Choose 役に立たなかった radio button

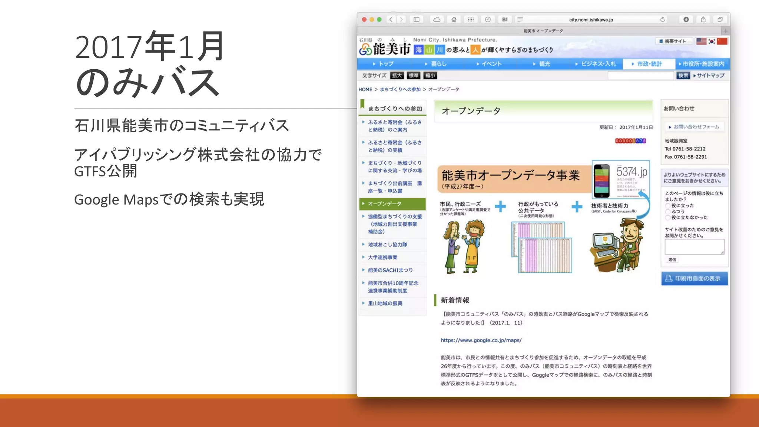tap(668, 218)
